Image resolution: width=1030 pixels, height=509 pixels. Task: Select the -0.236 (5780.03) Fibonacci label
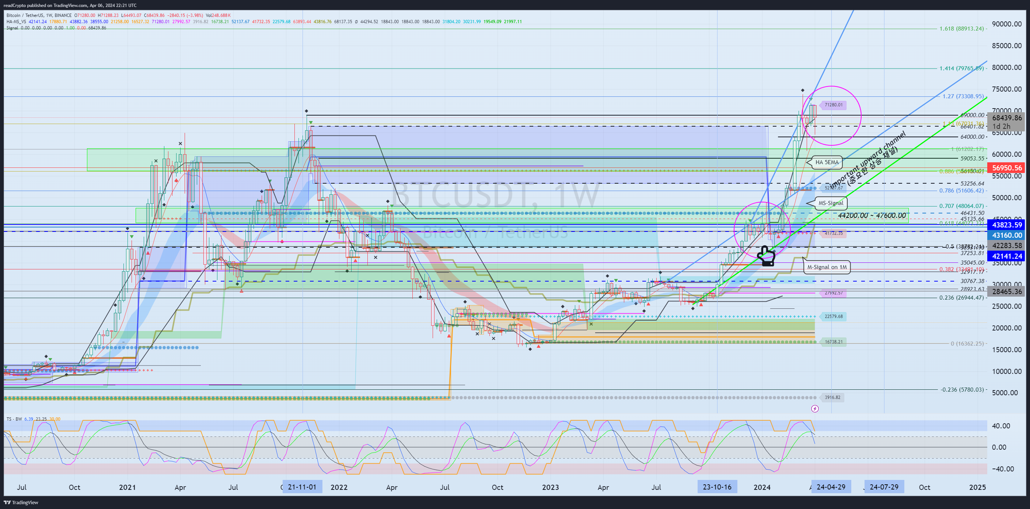pyautogui.click(x=962, y=389)
